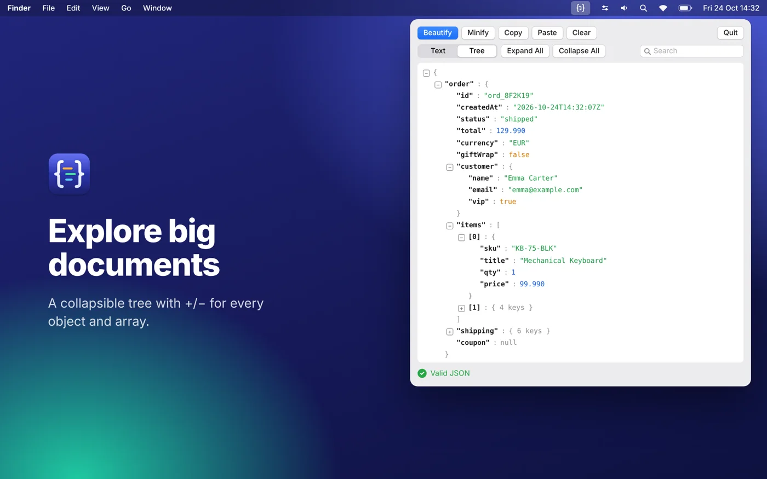This screenshot has width=767, height=479.
Task: Click Collapse All
Action: pyautogui.click(x=579, y=51)
